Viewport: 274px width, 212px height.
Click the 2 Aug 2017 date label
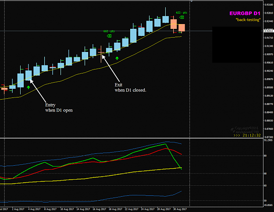[18, 209]
